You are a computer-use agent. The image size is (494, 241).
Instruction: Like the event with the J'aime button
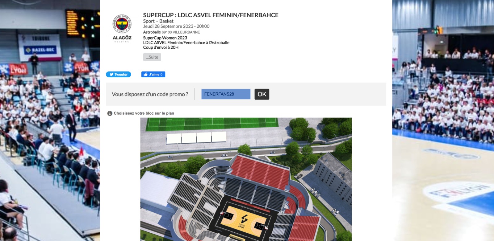click(x=153, y=74)
